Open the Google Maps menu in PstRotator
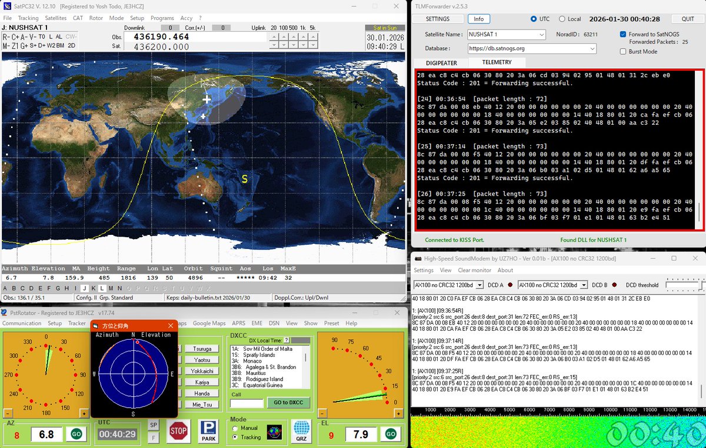Viewport: 706px width, 448px height. click(x=209, y=323)
